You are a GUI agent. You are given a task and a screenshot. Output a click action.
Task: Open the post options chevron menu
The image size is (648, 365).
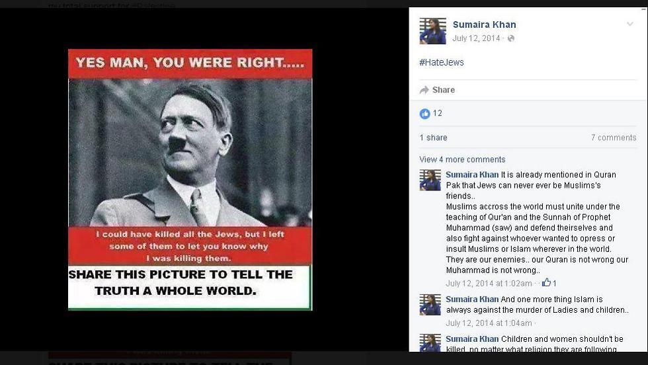click(x=629, y=24)
